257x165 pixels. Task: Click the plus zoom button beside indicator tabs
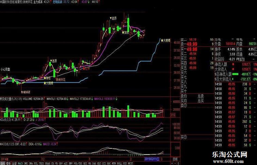tap(172, 163)
